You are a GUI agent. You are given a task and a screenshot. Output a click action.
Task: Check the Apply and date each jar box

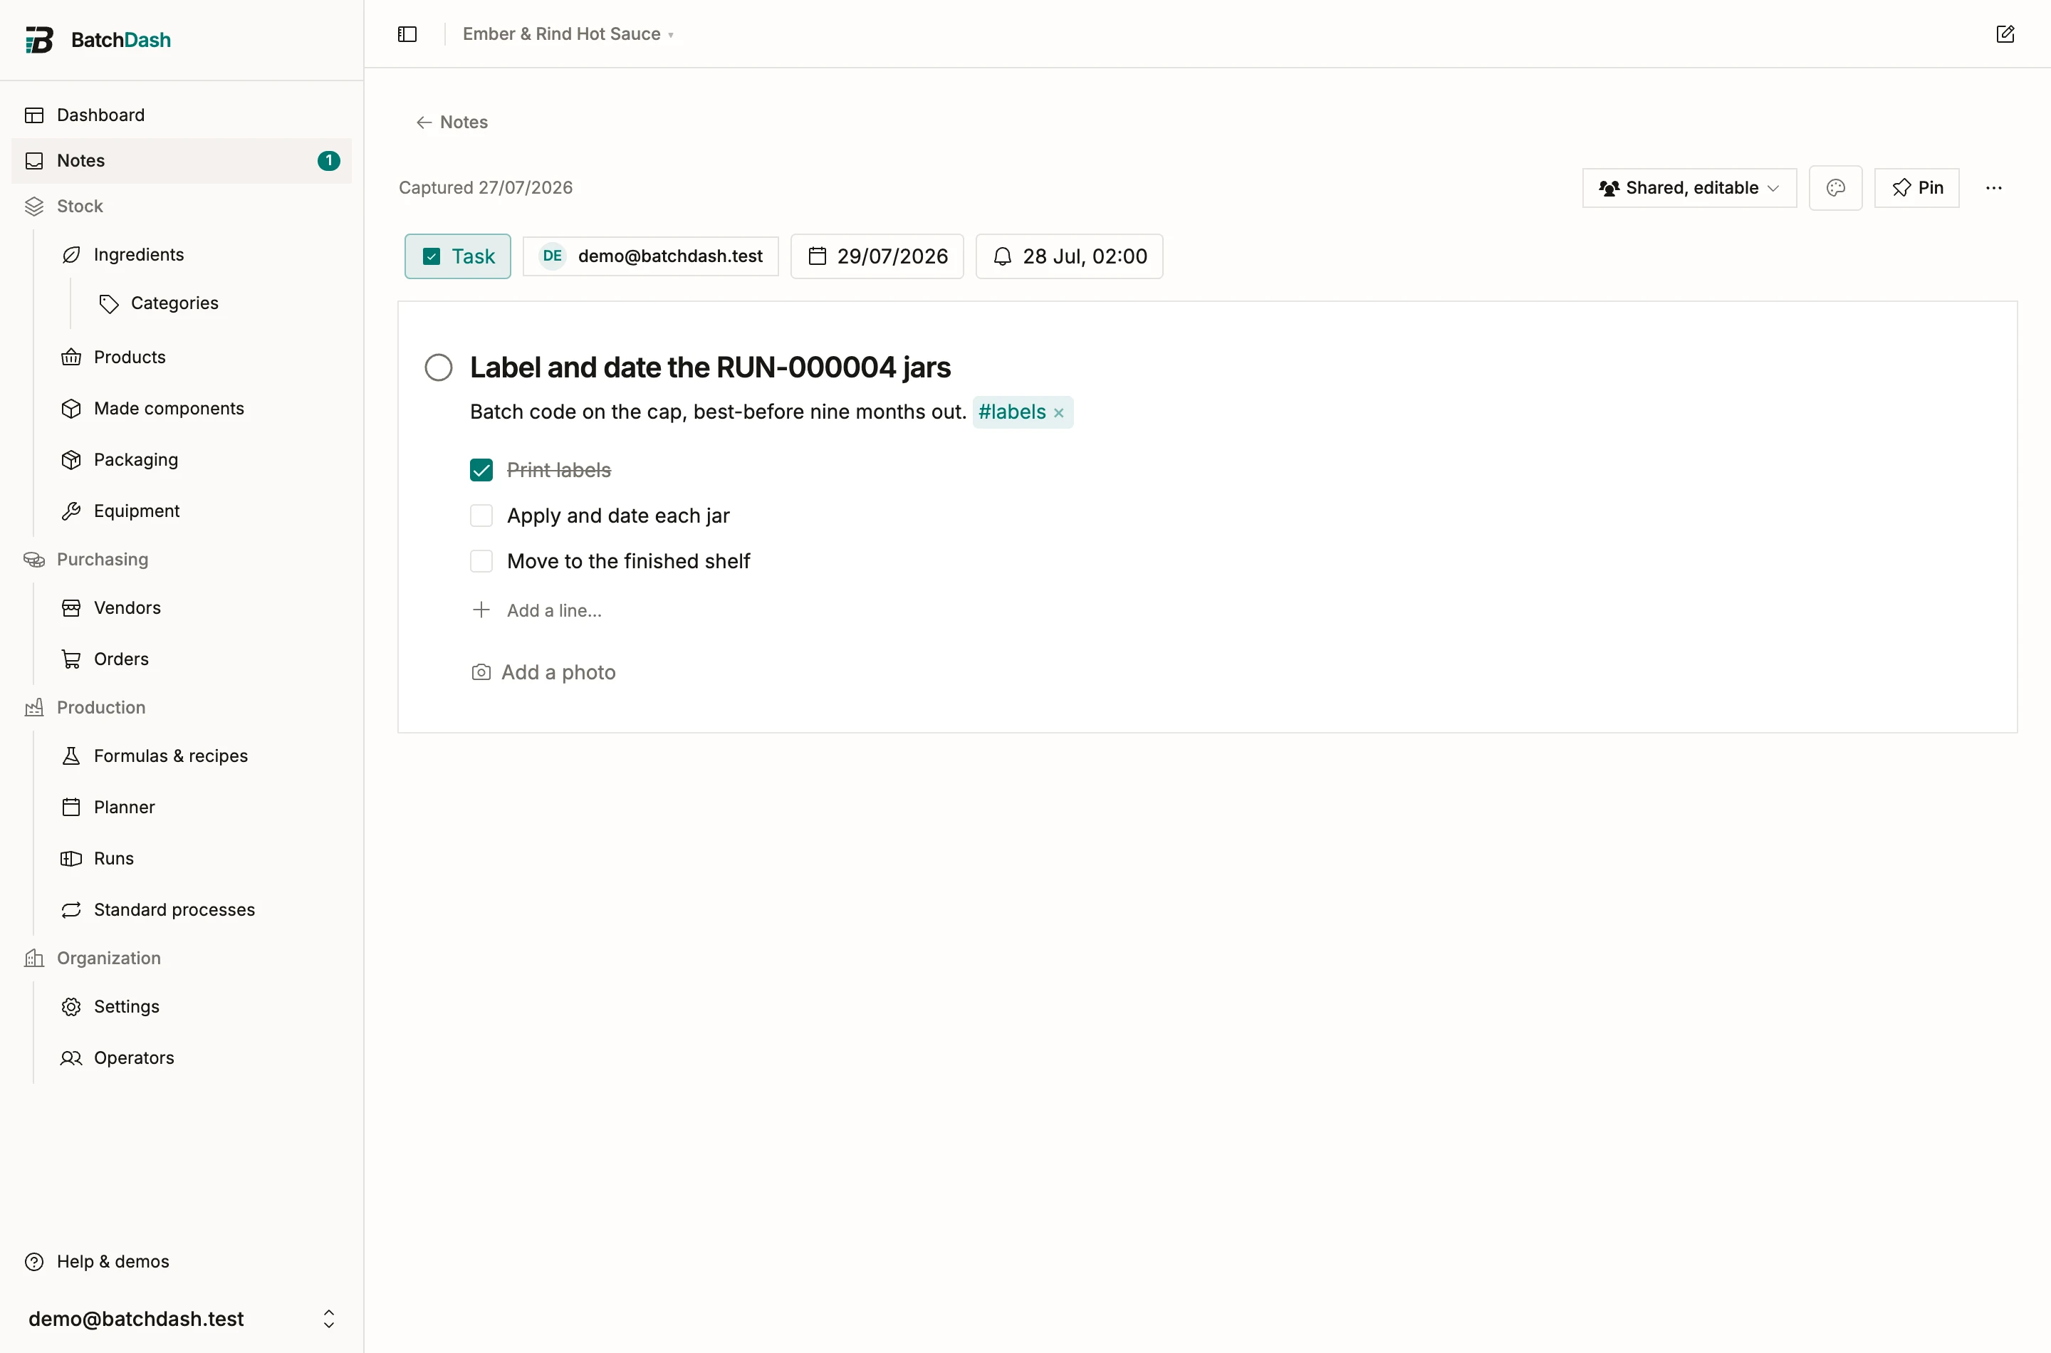[481, 516]
